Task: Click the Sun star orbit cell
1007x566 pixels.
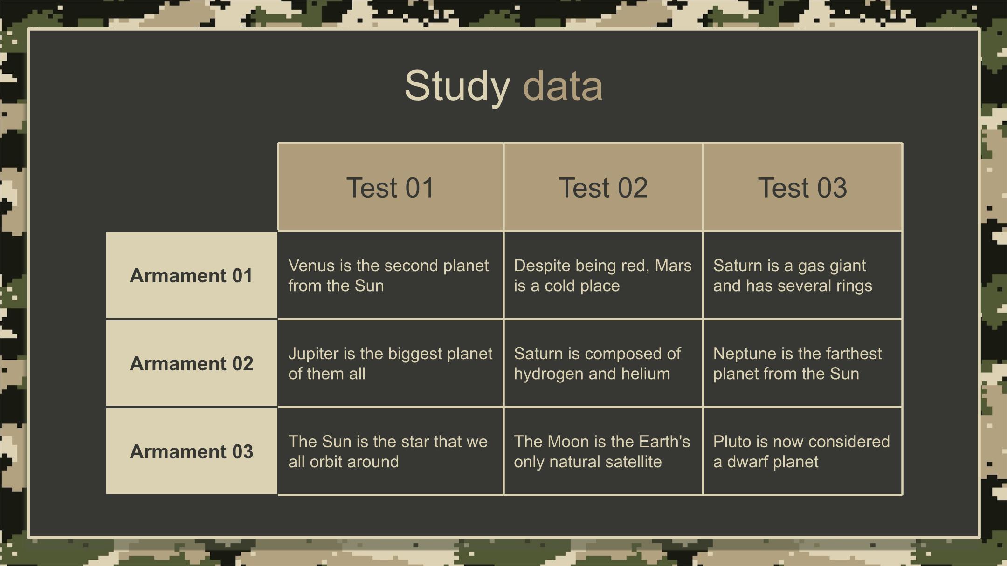Action: (391, 451)
